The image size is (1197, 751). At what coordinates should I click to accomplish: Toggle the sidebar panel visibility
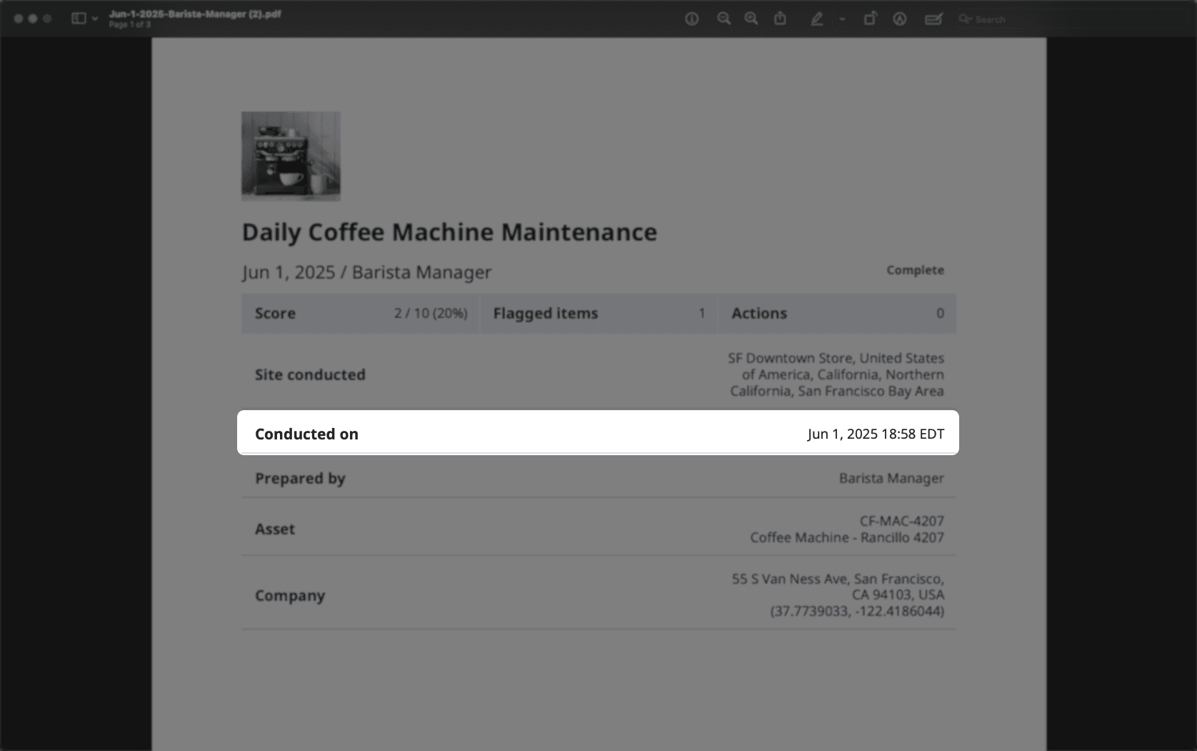pos(79,18)
